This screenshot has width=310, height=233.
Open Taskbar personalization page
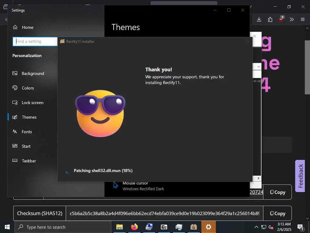[24, 161]
